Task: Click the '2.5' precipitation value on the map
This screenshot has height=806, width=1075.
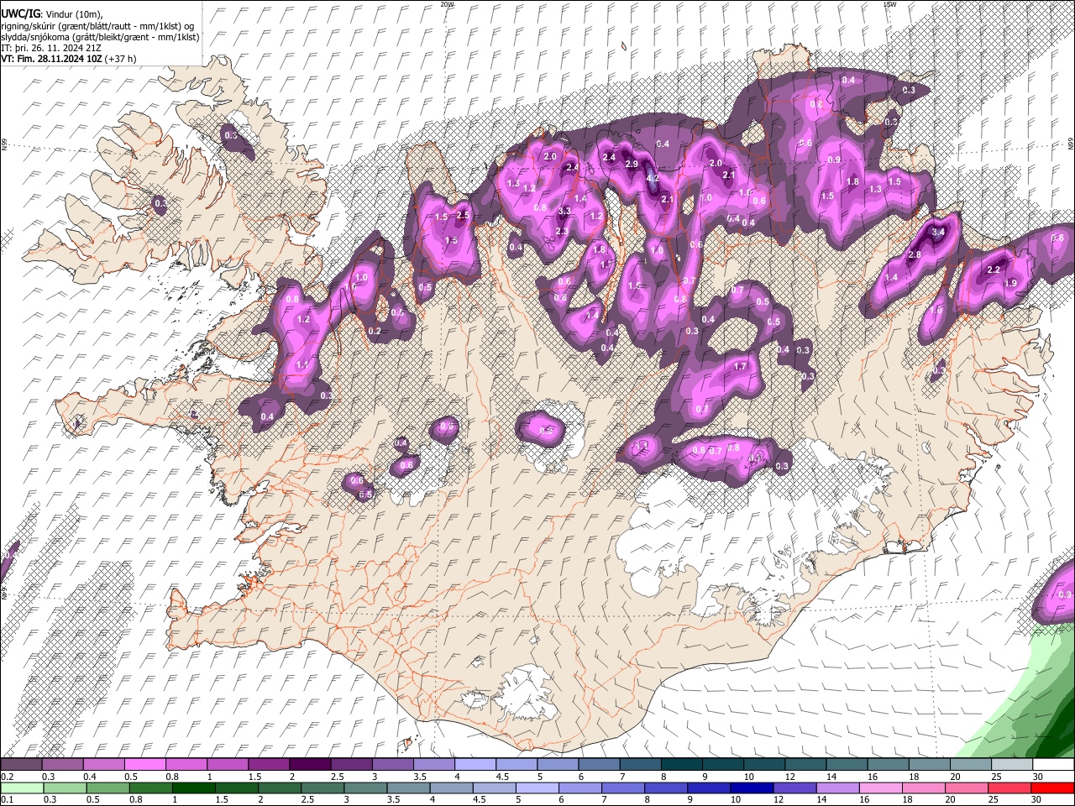Action: tap(462, 216)
